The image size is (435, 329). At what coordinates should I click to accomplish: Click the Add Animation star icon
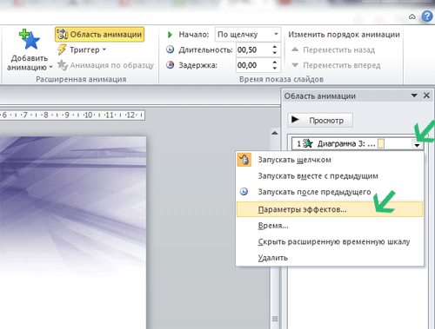[x=30, y=40]
